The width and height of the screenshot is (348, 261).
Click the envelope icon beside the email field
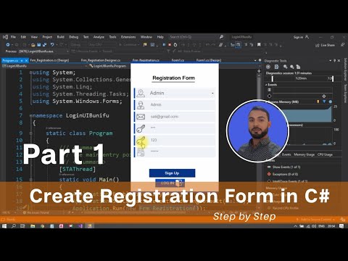[x=141, y=117]
